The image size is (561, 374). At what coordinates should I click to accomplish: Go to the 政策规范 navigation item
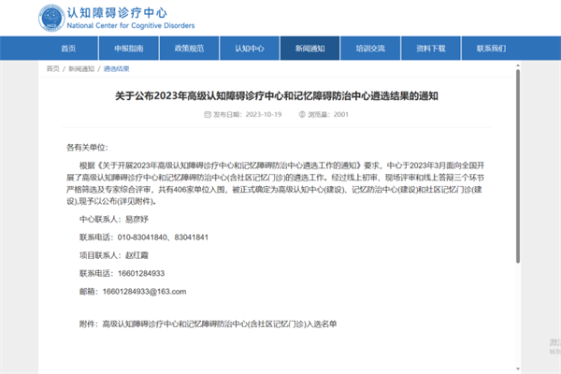(188, 48)
